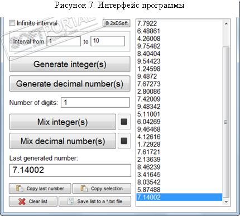Image resolution: width=240 pixels, height=216 pixels.
Task: Focus the Interval from input field
Action: [x=64, y=41]
